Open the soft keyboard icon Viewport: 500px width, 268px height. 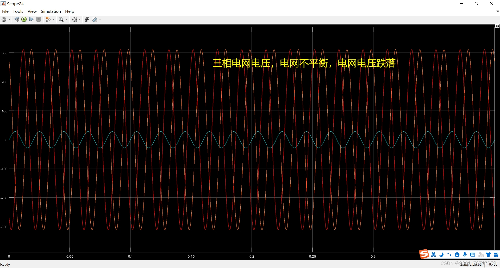point(473,255)
